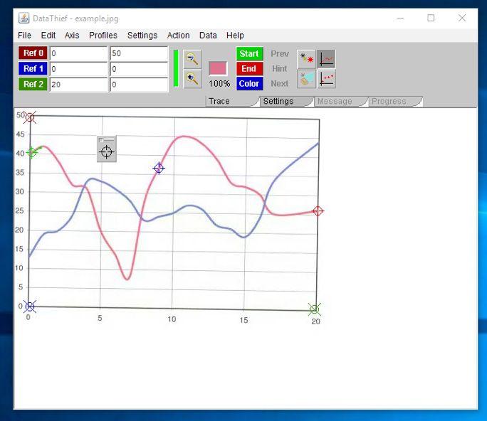Click the eraser/clear points icon
This screenshot has width=487, height=421.
click(x=306, y=79)
